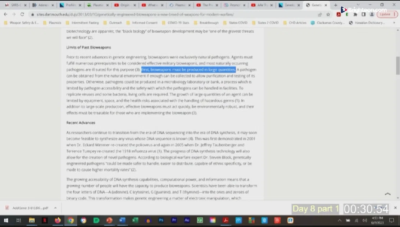
Task: Go back to the previous page
Action: [x=6, y=14]
